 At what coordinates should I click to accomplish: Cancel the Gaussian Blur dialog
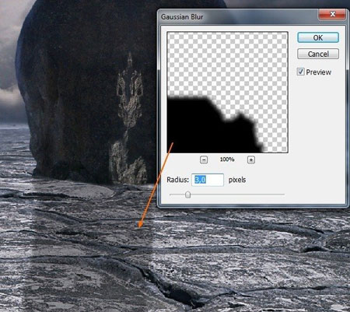[x=318, y=54]
